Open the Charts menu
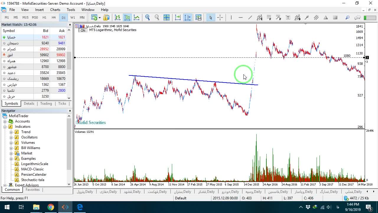378x213 pixels. click(x=55, y=10)
